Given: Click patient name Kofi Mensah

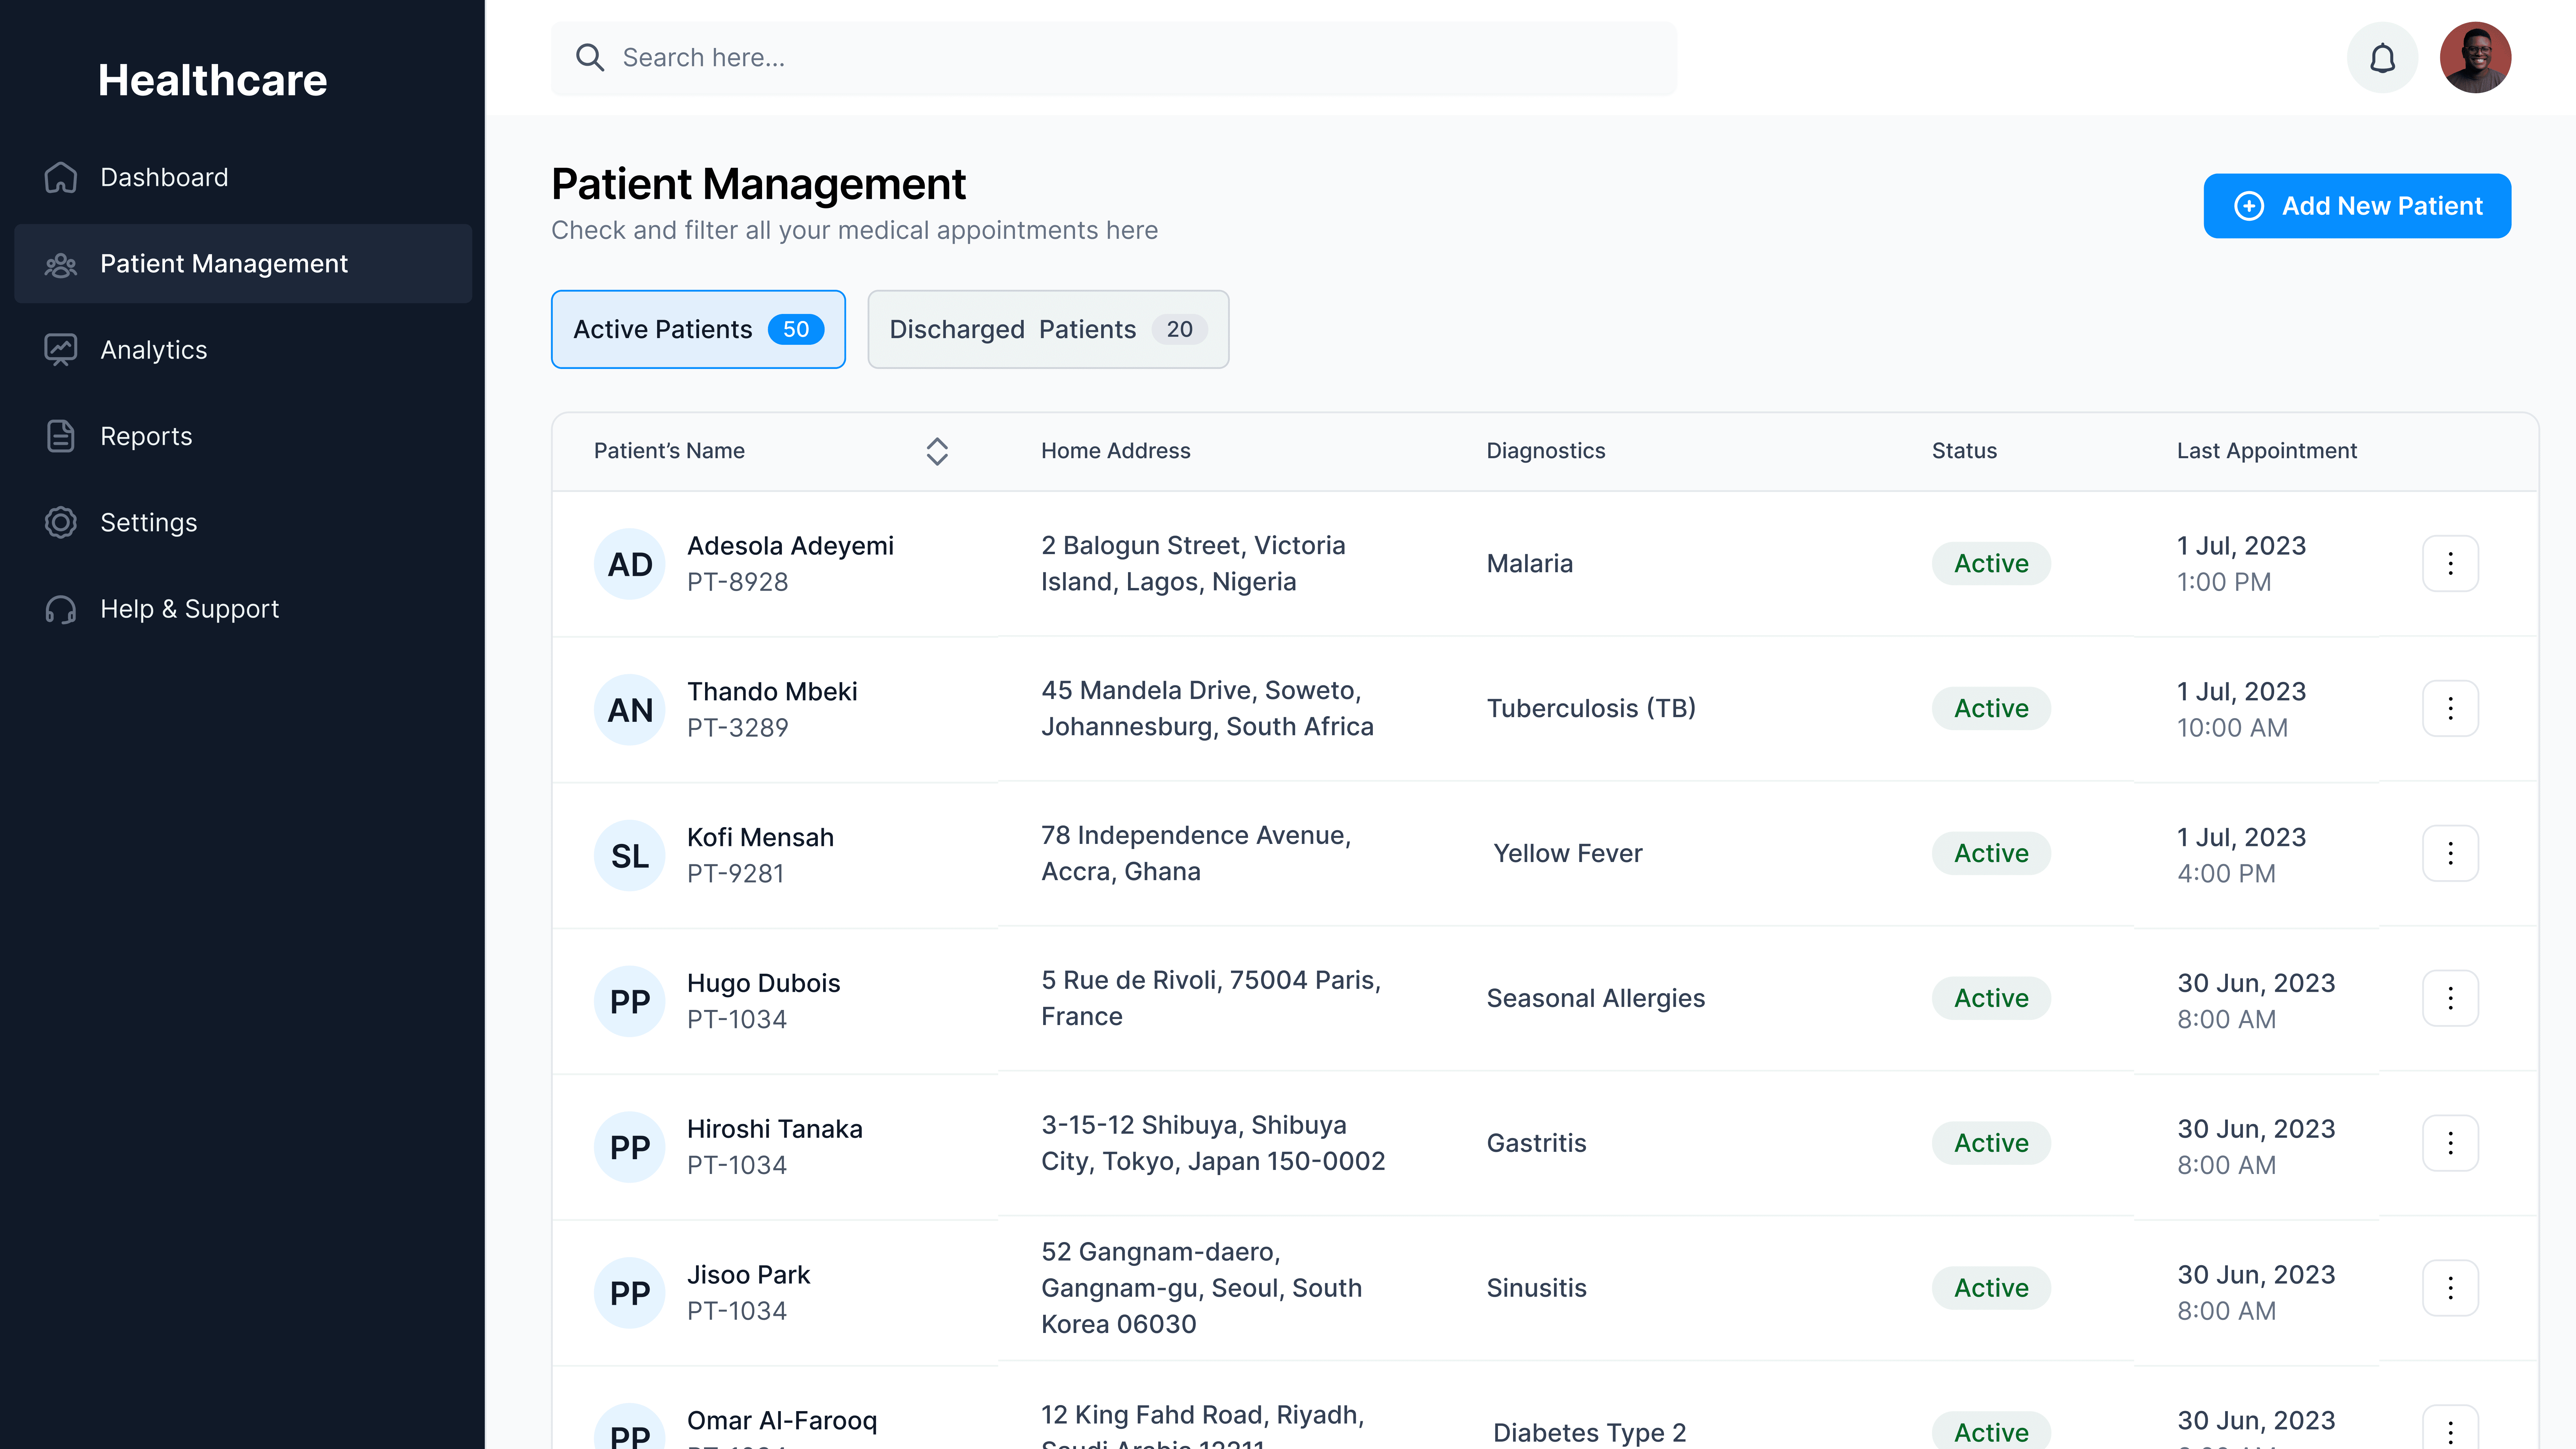Looking at the screenshot, I should [x=760, y=838].
